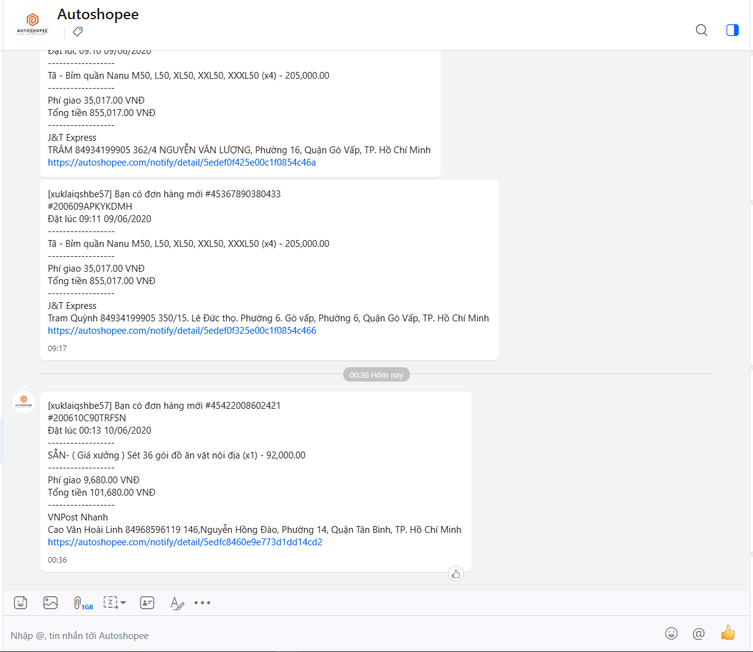Viewport: 753px width, 652px height.
Task: Open link ending in 5edfc8460e9e773d1dd14cd2
Action: pyautogui.click(x=185, y=542)
